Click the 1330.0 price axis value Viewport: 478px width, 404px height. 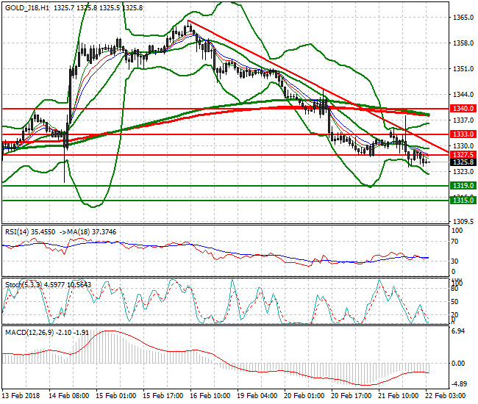[463, 146]
